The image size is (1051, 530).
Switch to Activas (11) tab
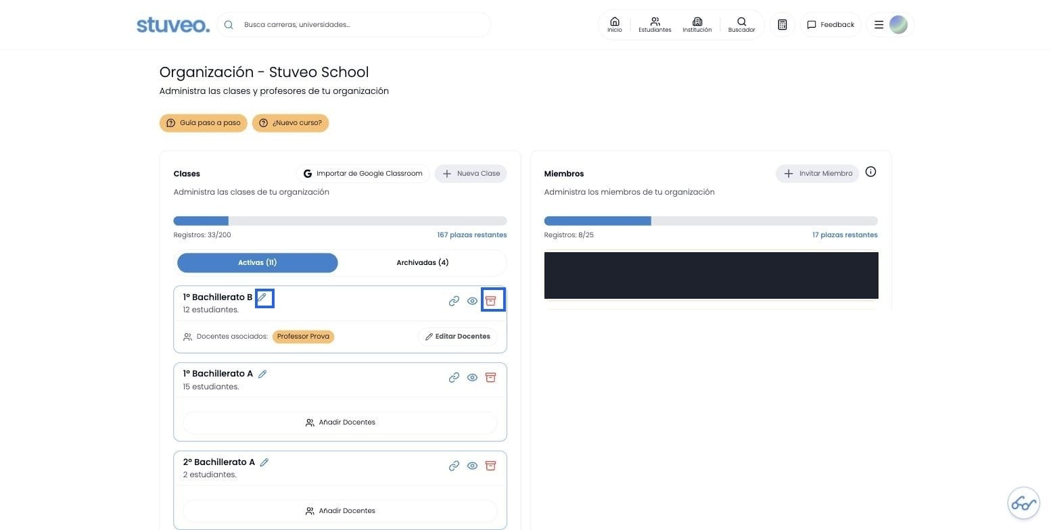pyautogui.click(x=258, y=263)
